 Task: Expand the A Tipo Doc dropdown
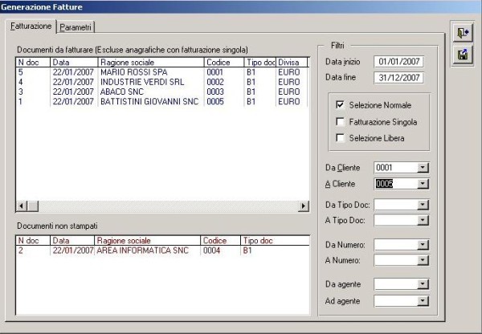click(423, 220)
